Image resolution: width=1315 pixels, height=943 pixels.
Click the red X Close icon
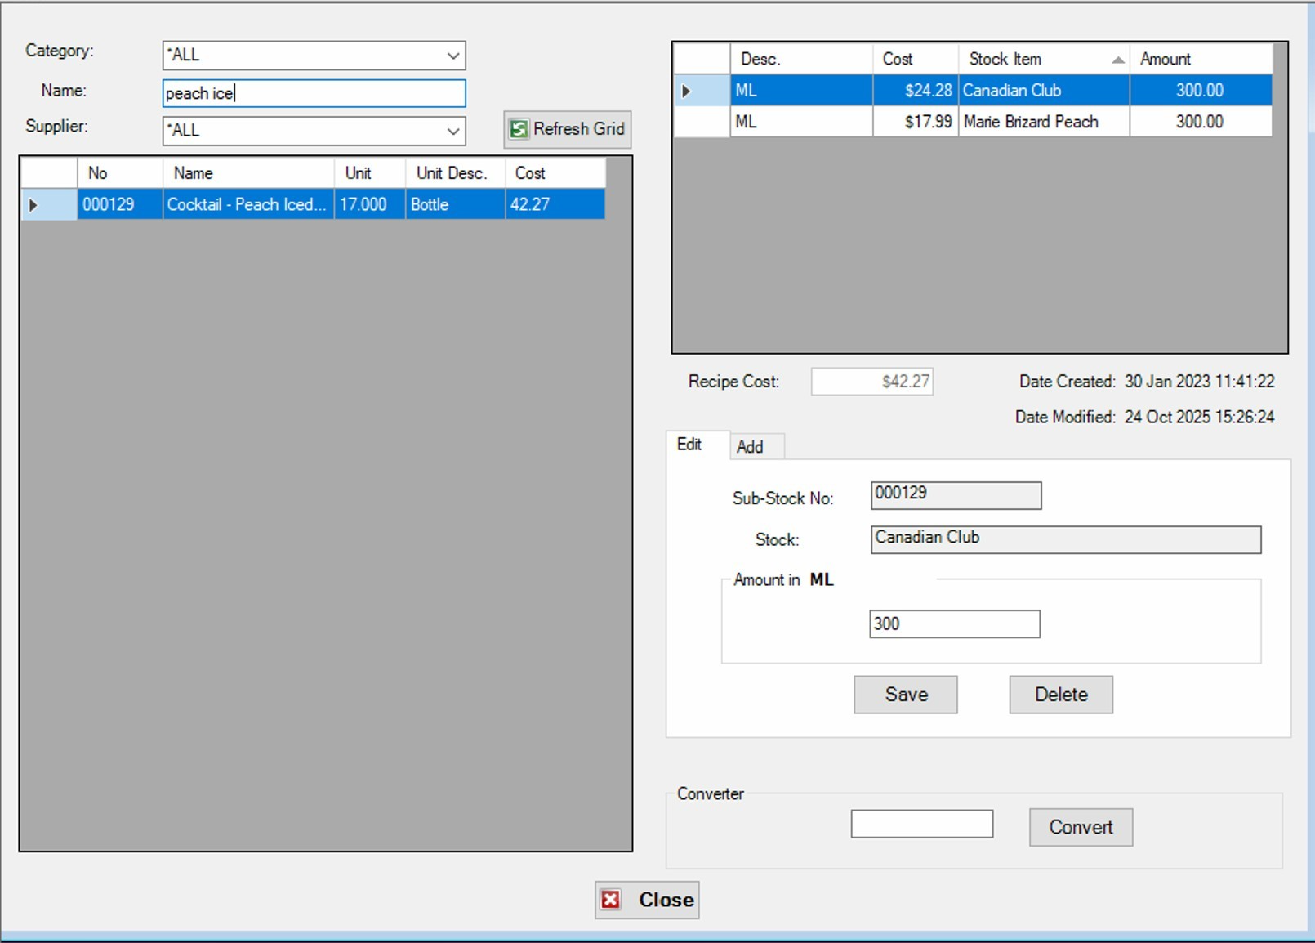tap(611, 900)
